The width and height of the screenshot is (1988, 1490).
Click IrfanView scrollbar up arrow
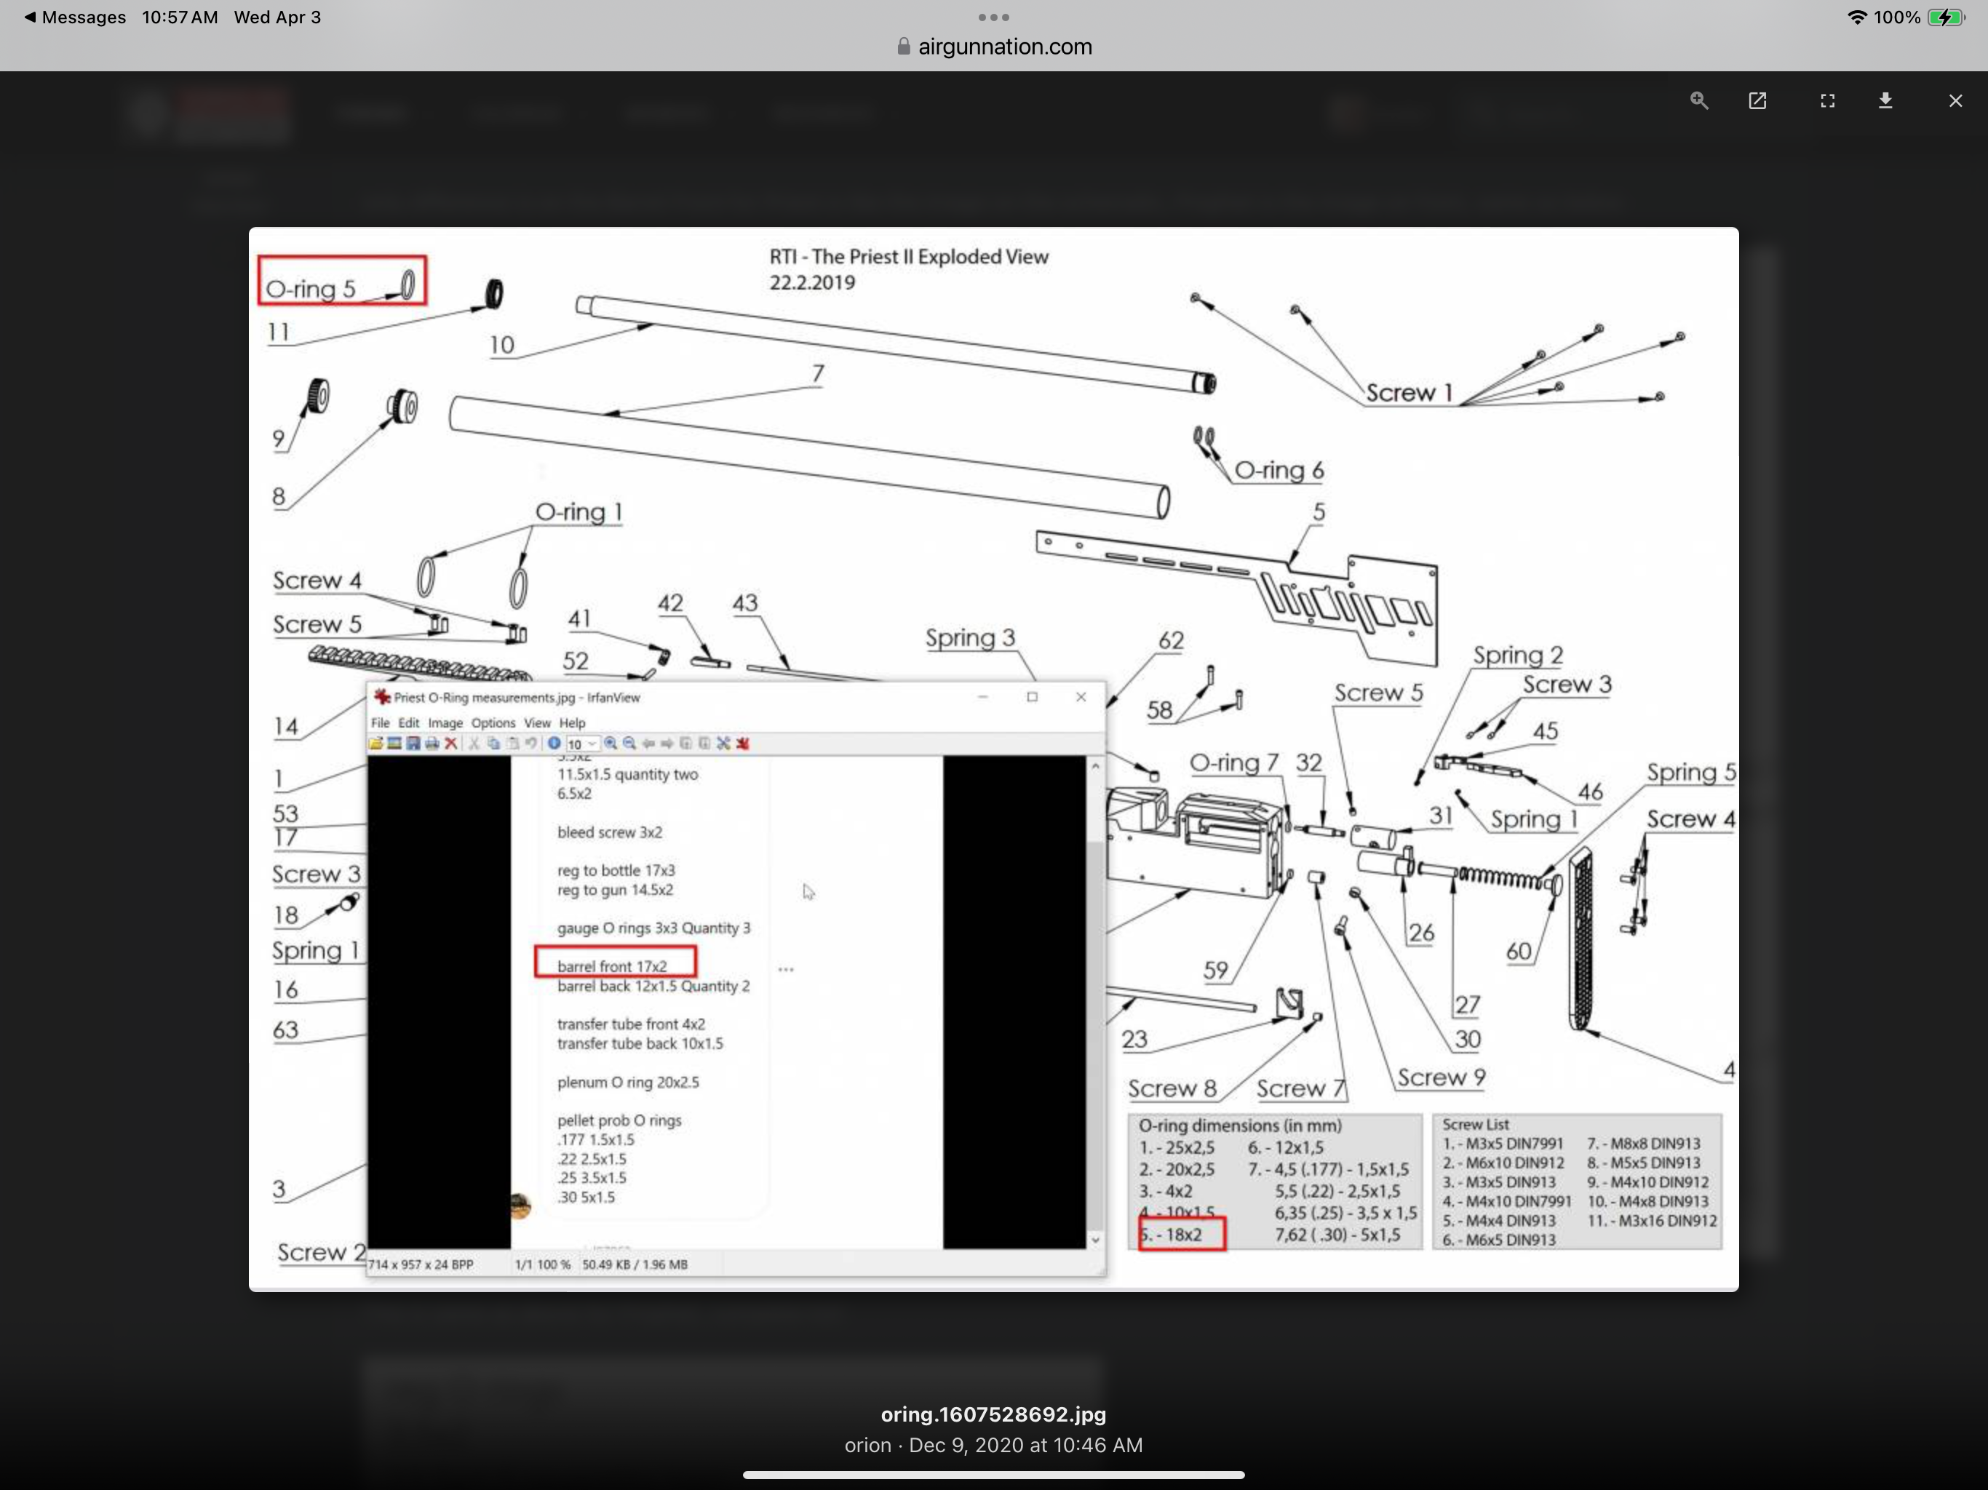1094,765
